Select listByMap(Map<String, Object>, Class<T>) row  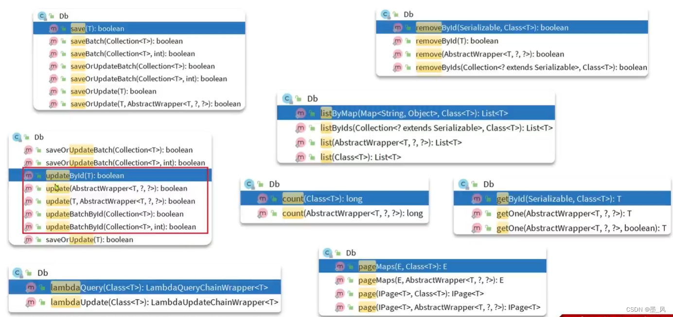[416, 113]
